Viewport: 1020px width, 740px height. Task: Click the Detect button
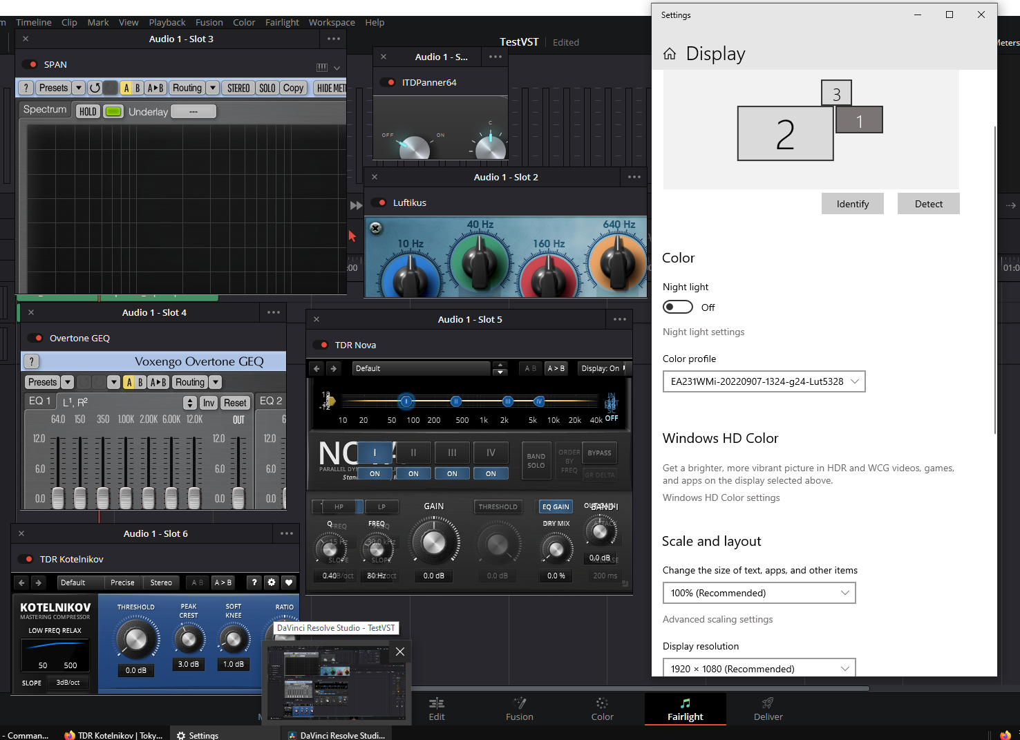pyautogui.click(x=929, y=204)
